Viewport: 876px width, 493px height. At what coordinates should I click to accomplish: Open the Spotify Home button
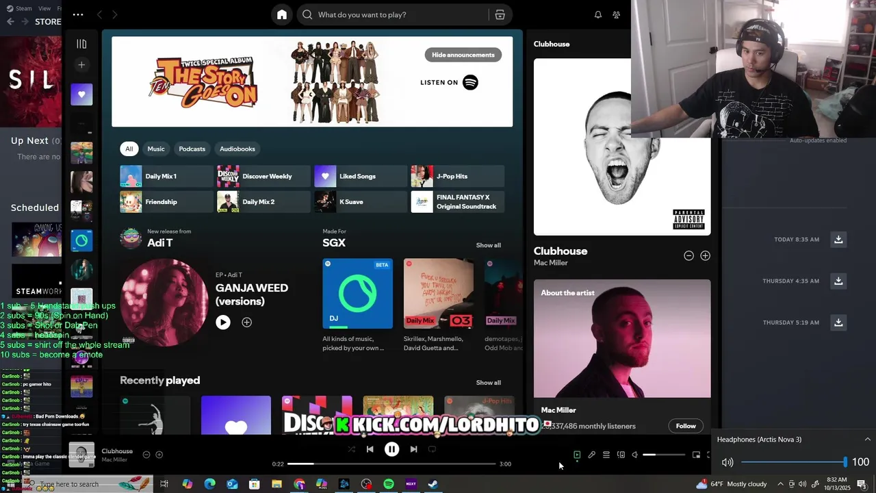[282, 14]
